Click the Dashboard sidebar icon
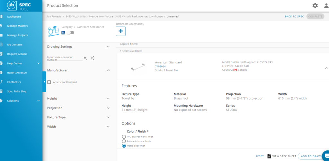 tap(1, 17)
